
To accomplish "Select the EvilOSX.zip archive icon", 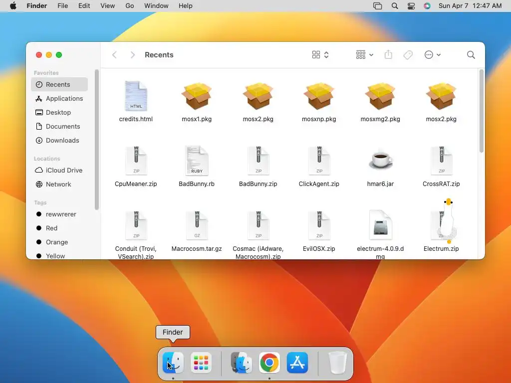I will [319, 225].
